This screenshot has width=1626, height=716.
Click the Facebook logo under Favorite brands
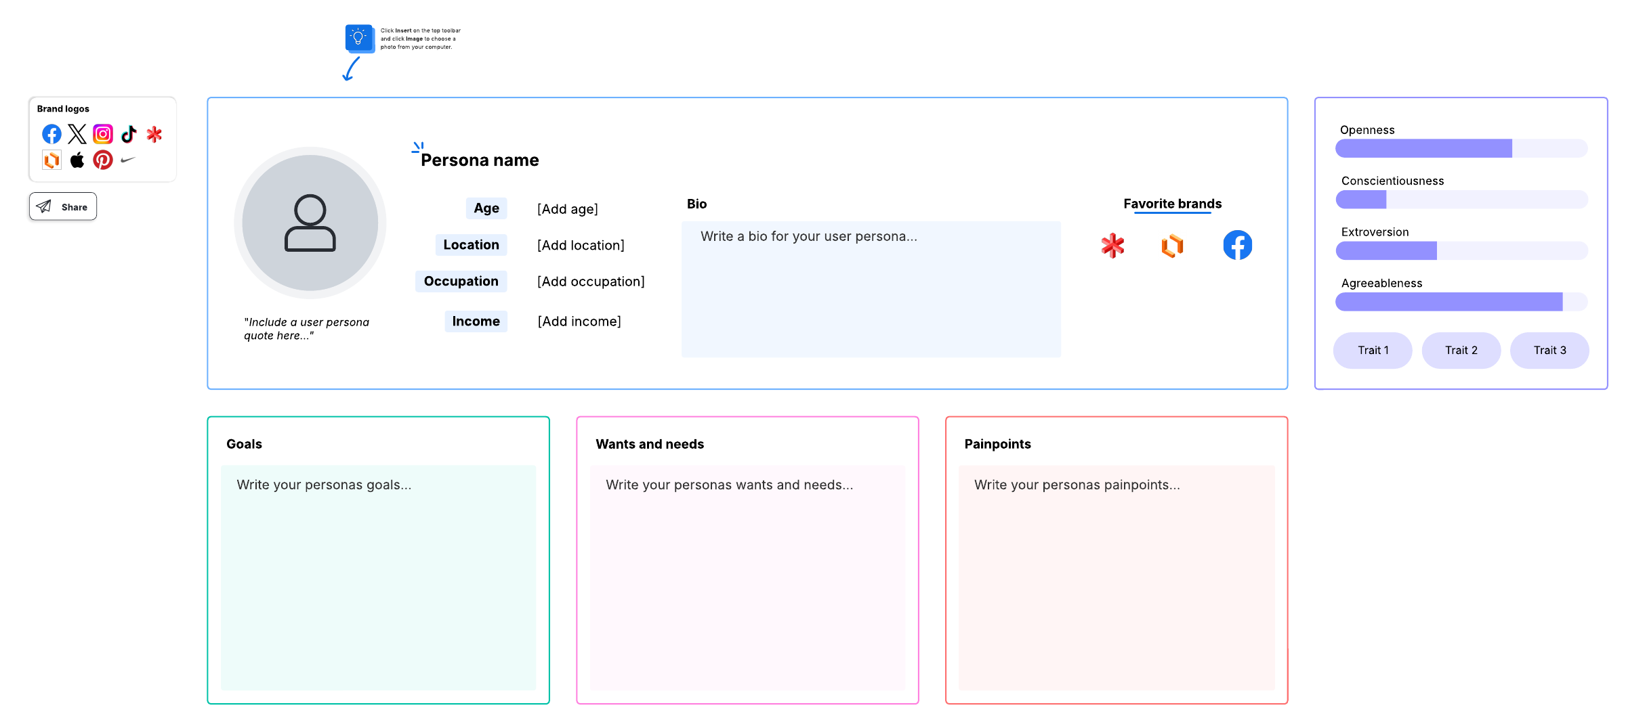1237,245
